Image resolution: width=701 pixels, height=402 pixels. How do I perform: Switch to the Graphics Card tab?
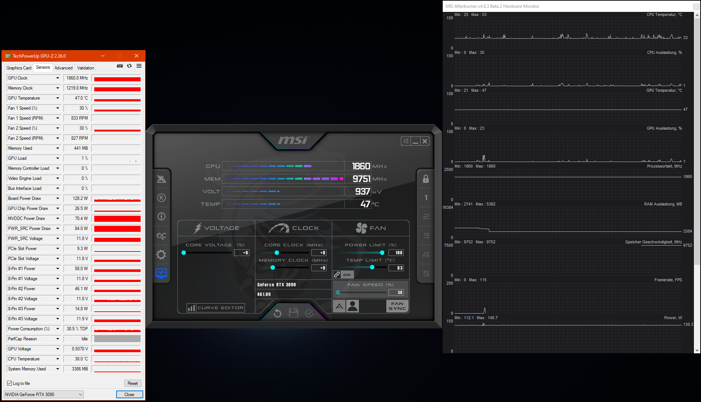pos(19,68)
